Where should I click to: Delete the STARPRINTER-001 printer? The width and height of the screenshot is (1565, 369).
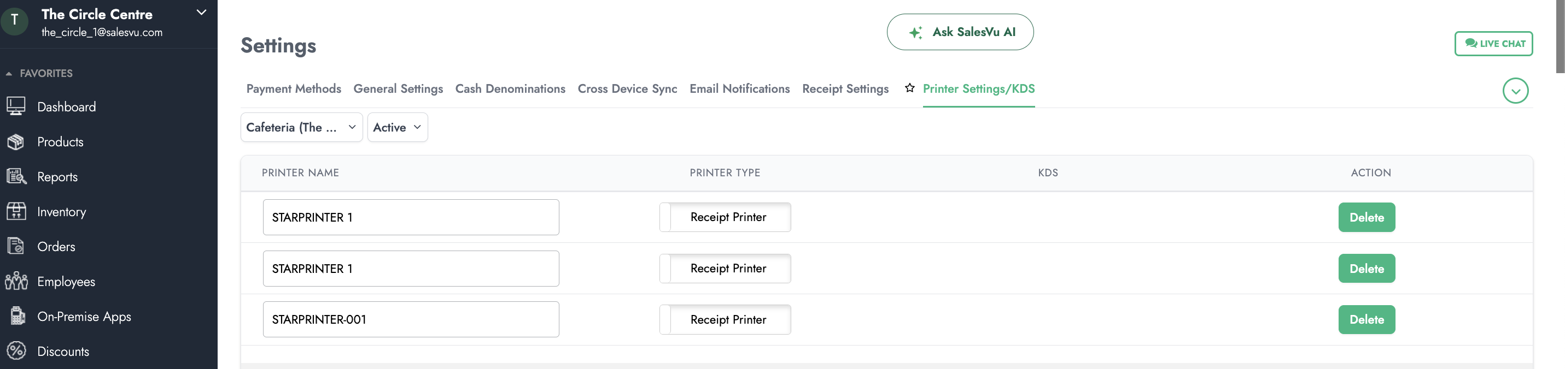click(x=1367, y=320)
